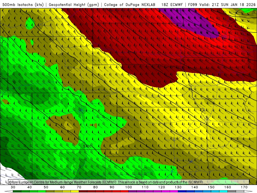Click the magenta swatch left of 130
Screen dimensions: 257x193
click(x=174, y=191)
